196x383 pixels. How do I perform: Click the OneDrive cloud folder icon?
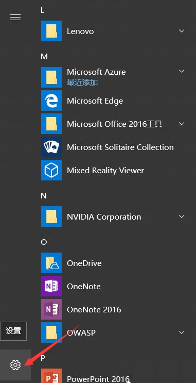coord(51,263)
